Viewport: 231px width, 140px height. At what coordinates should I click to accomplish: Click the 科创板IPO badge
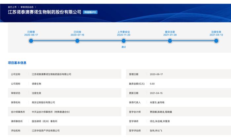click(90, 12)
